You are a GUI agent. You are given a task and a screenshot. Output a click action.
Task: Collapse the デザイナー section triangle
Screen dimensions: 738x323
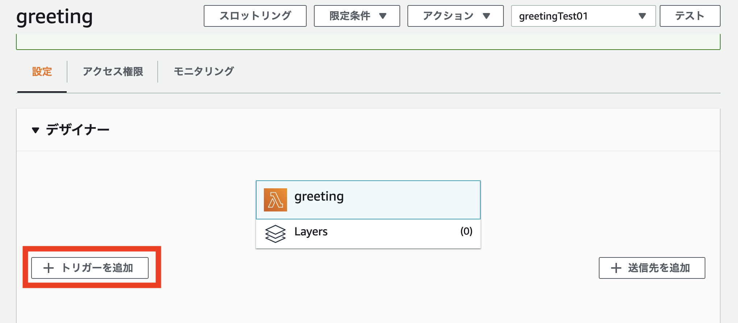point(35,130)
